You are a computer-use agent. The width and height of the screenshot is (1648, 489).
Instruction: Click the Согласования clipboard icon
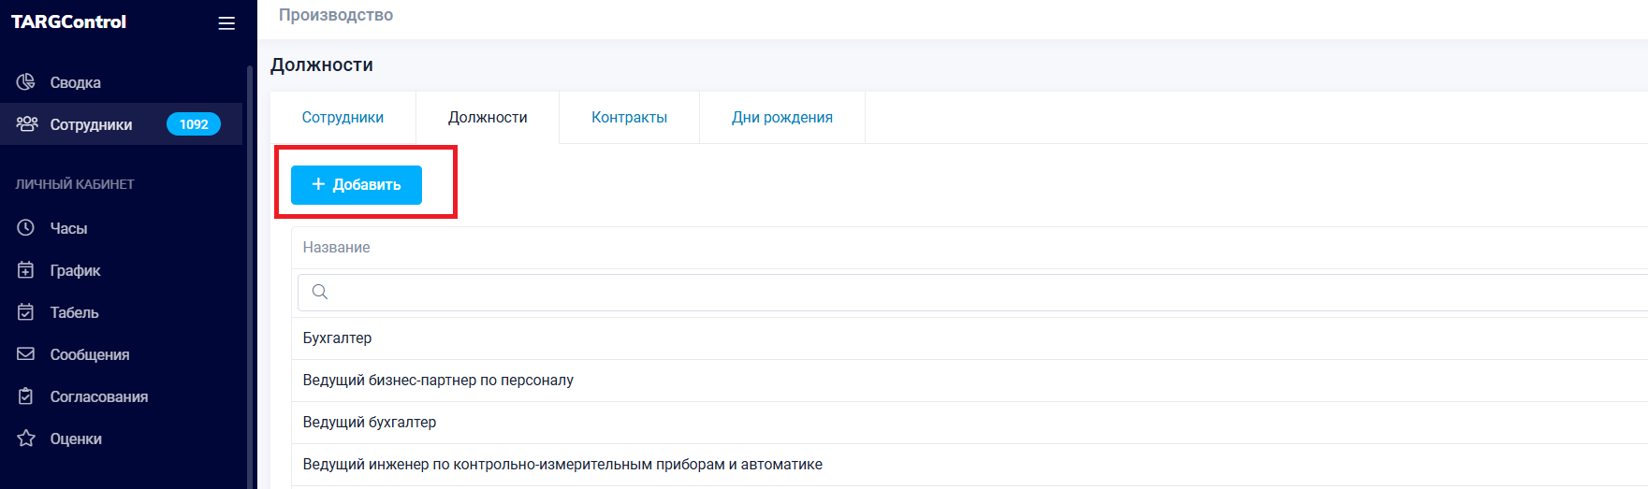26,396
